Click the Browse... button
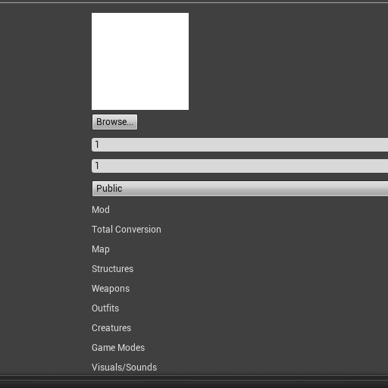Viewport: 388px width, 388px height. [114, 122]
